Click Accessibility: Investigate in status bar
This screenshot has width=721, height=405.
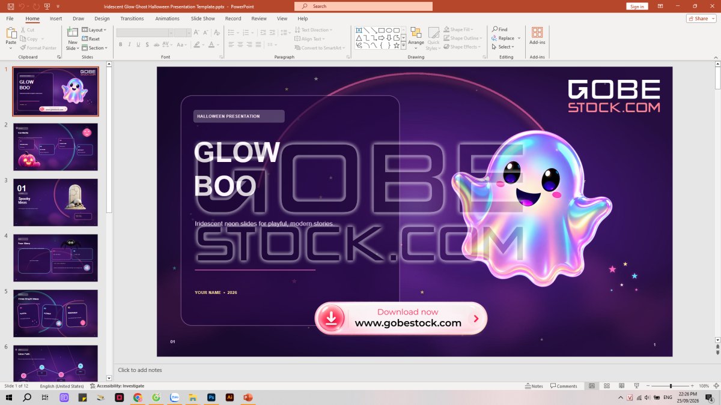pos(117,386)
